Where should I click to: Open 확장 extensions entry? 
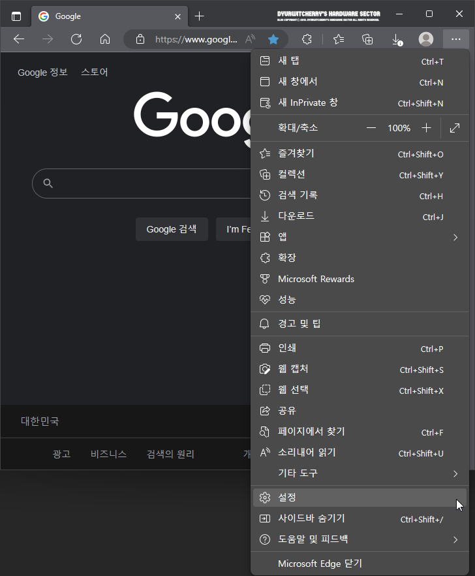(x=360, y=258)
